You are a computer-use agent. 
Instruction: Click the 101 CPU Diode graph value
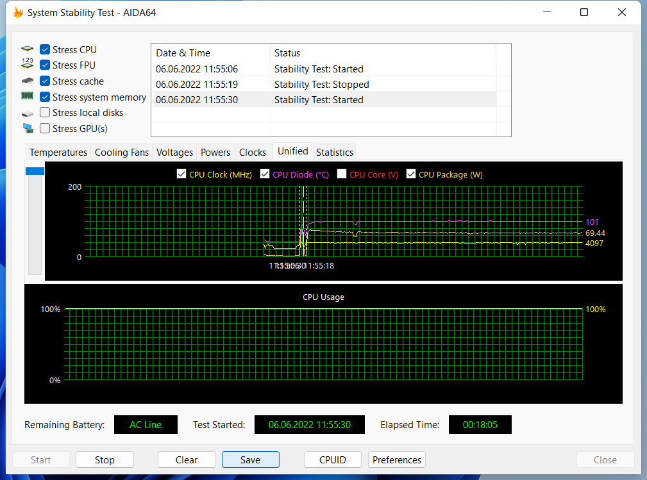[x=592, y=222]
